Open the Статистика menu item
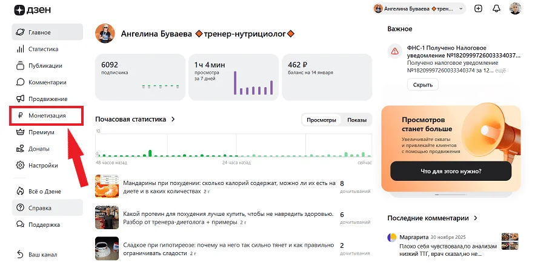Screen dimensions: 535x263 coord(47,49)
